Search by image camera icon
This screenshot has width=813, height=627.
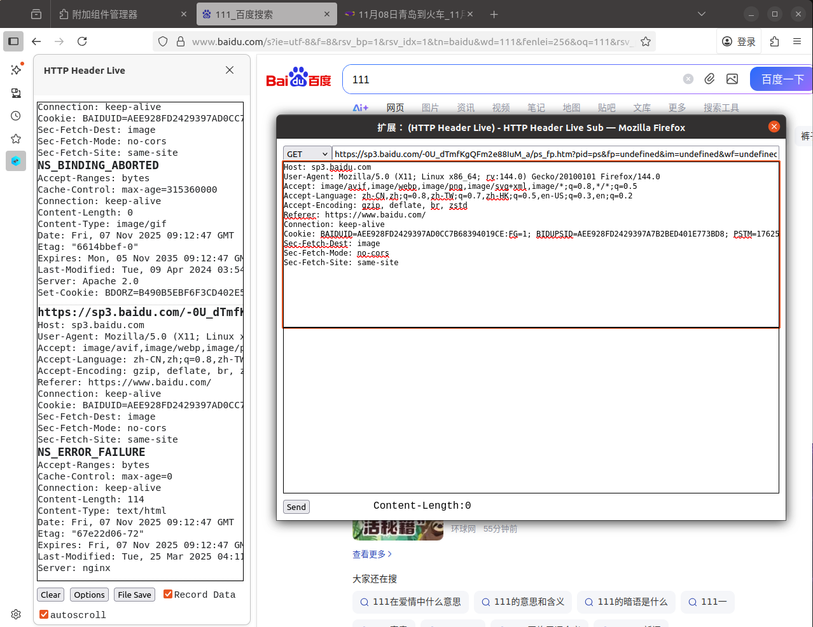(732, 79)
